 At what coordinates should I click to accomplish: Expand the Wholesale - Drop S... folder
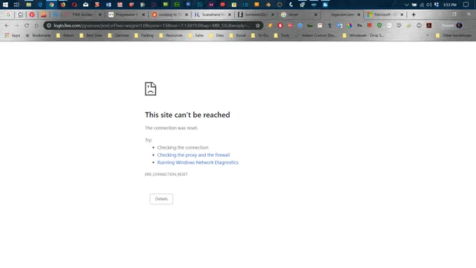pos(363,36)
